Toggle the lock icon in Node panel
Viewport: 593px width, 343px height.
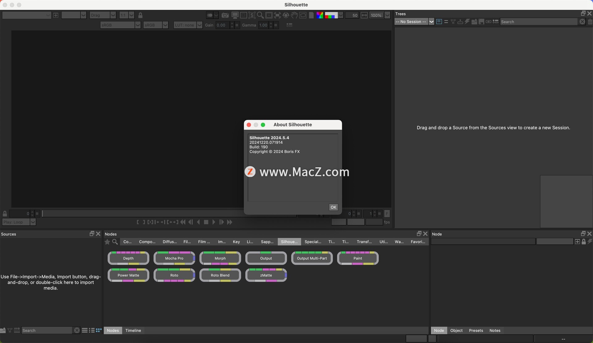point(584,242)
